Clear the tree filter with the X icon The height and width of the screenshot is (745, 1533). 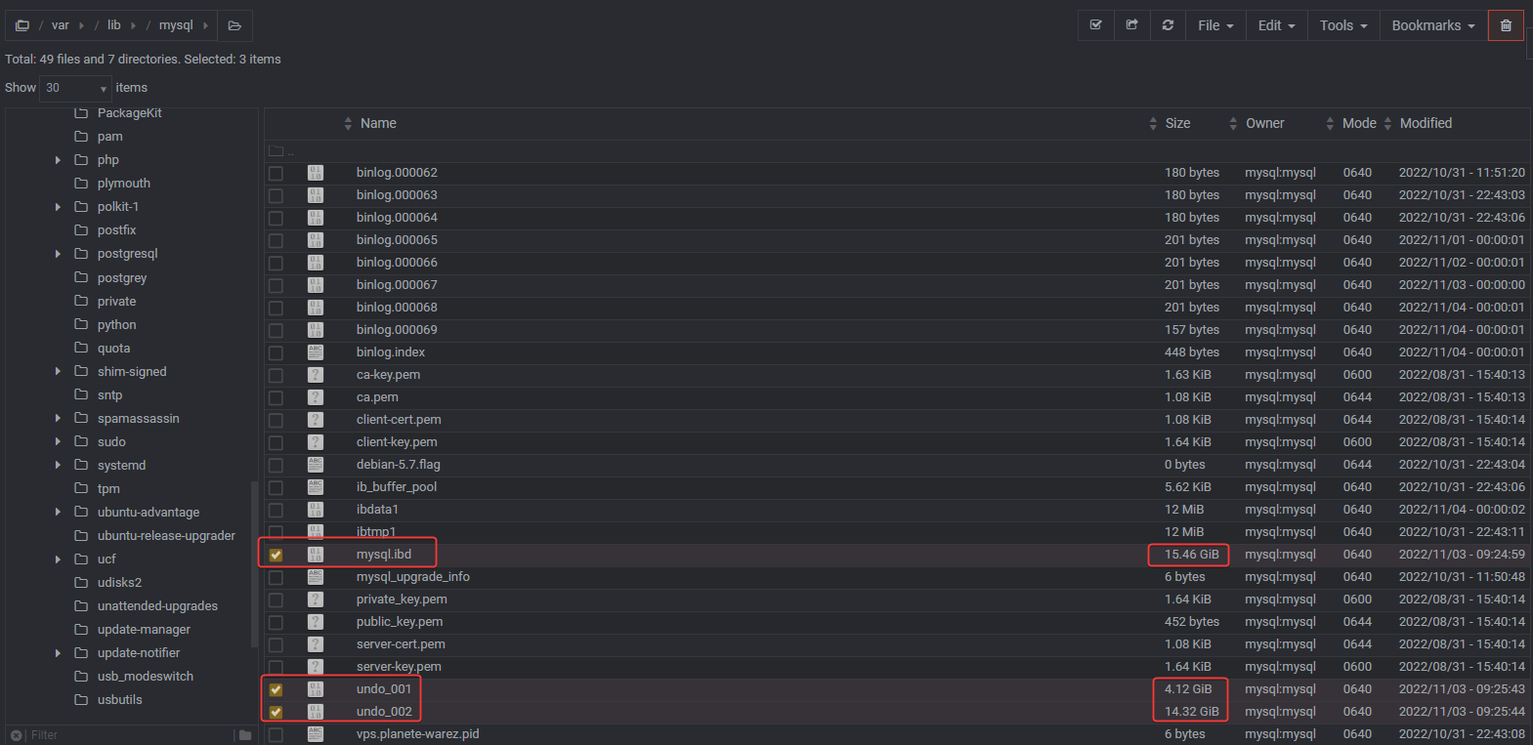tap(16, 735)
